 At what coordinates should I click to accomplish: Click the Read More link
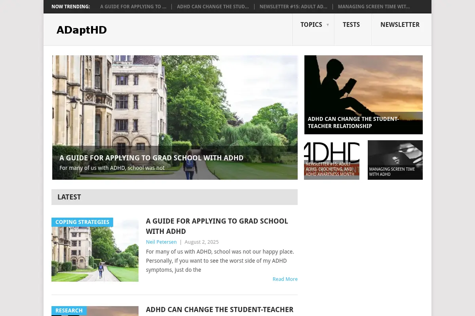(285, 279)
